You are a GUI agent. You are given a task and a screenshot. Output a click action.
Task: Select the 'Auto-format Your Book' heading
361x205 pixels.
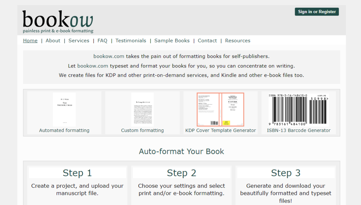[182, 152]
